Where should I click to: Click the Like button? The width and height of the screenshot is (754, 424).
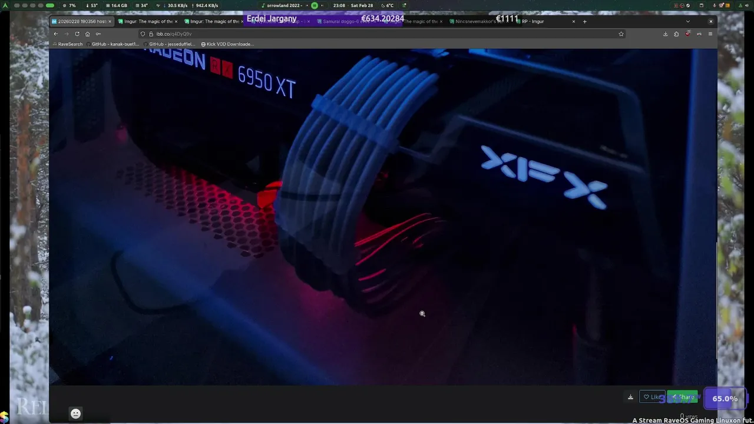pyautogui.click(x=652, y=397)
